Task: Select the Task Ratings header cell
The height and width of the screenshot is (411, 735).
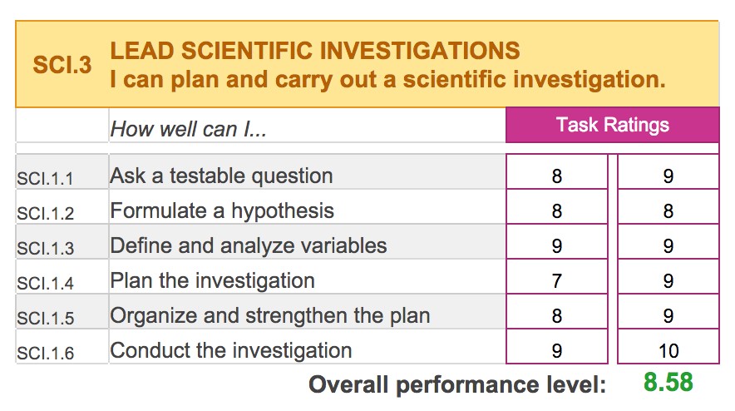Action: tap(612, 125)
